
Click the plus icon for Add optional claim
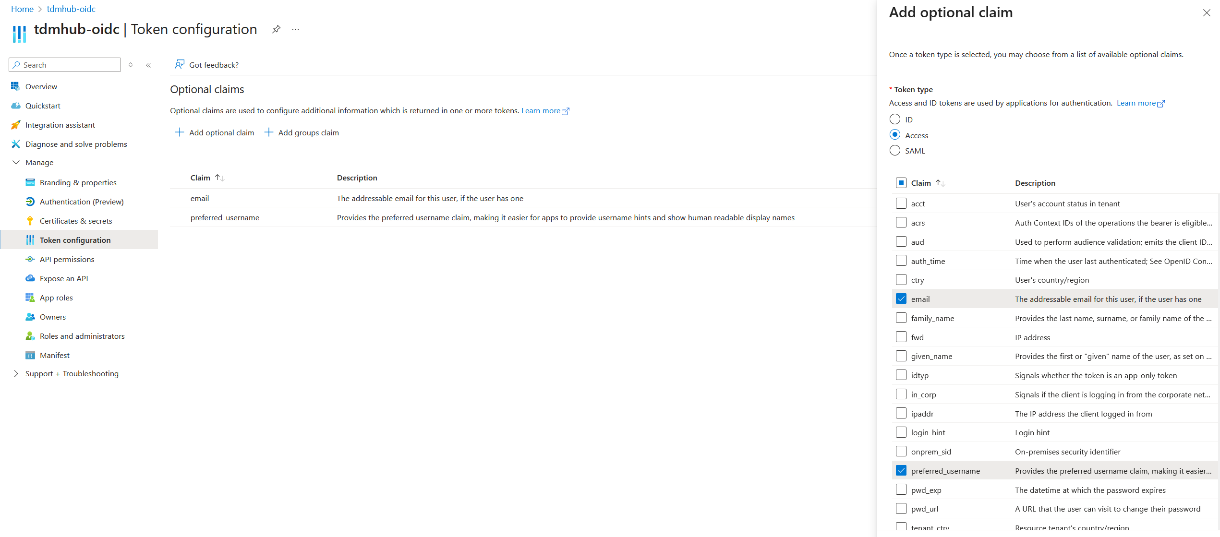[x=179, y=132]
